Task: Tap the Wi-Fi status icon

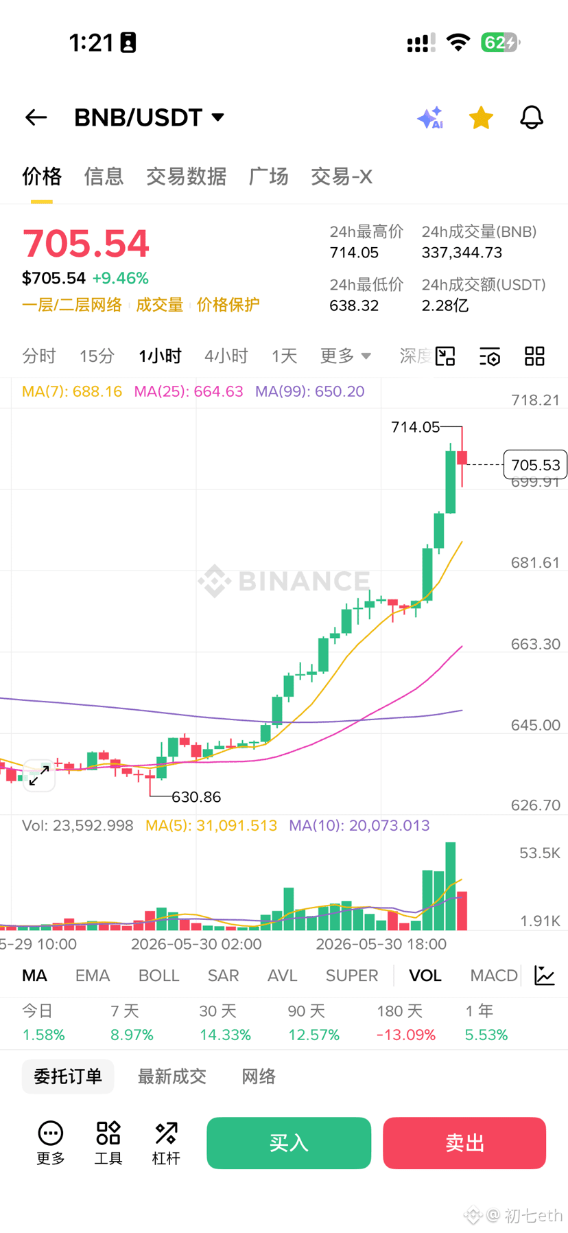Action: [x=458, y=43]
